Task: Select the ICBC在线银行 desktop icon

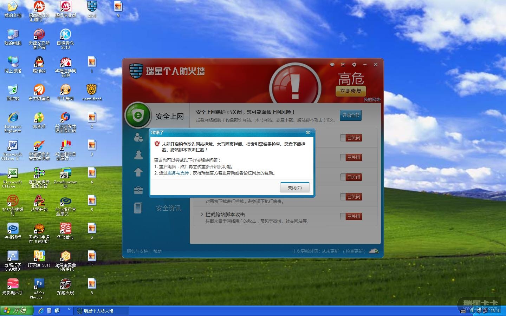Action: (x=13, y=205)
